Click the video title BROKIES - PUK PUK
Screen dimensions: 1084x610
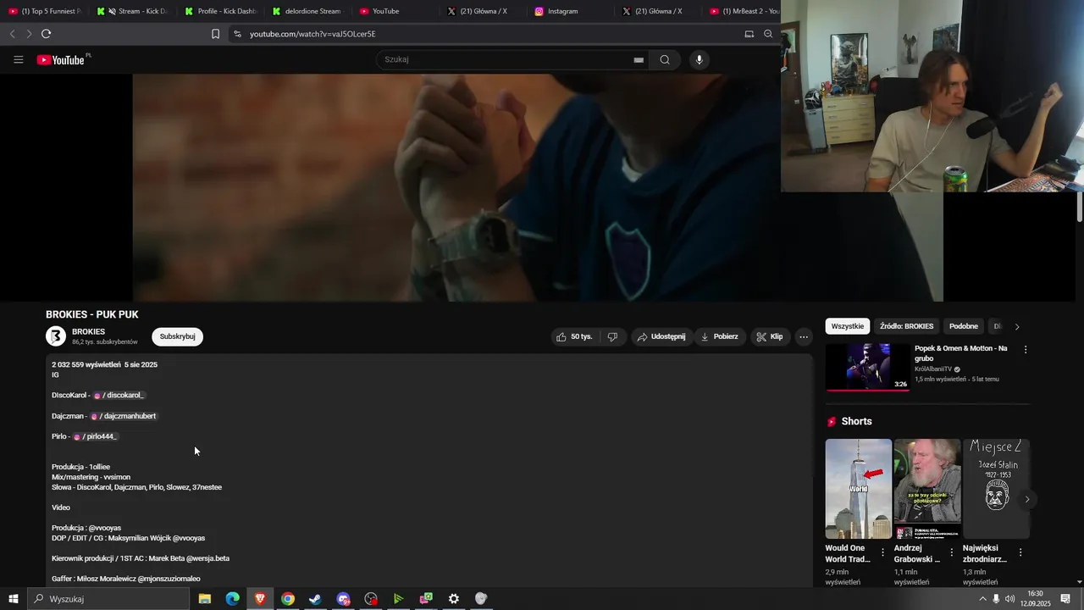click(x=92, y=314)
